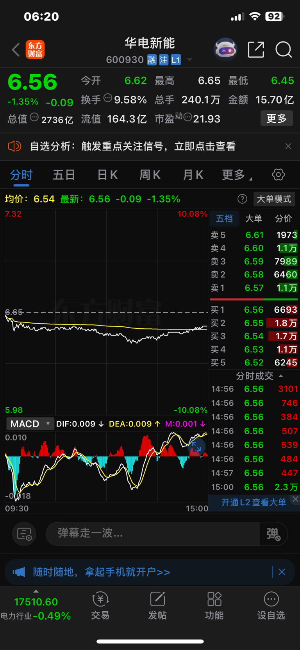Switch to the 五日 tab
The image size is (300, 650).
64,175
